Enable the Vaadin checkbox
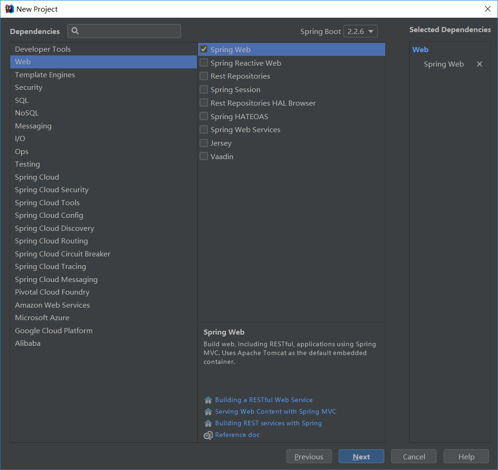 pos(204,156)
